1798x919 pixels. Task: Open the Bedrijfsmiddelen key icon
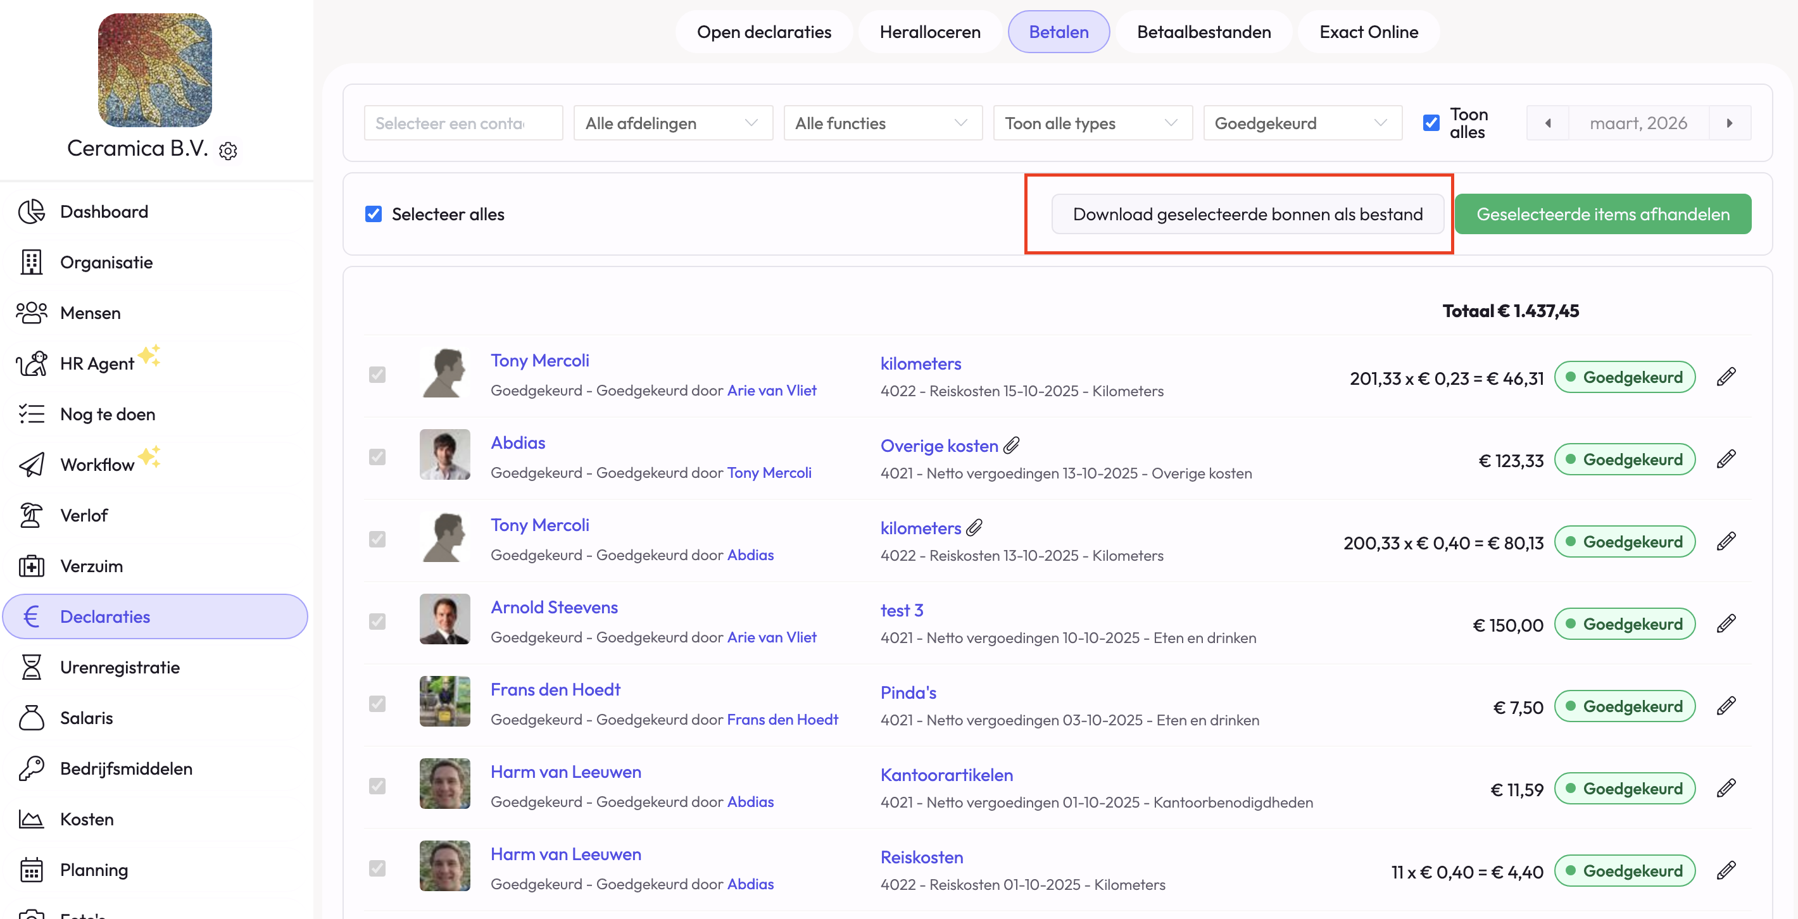(31, 769)
